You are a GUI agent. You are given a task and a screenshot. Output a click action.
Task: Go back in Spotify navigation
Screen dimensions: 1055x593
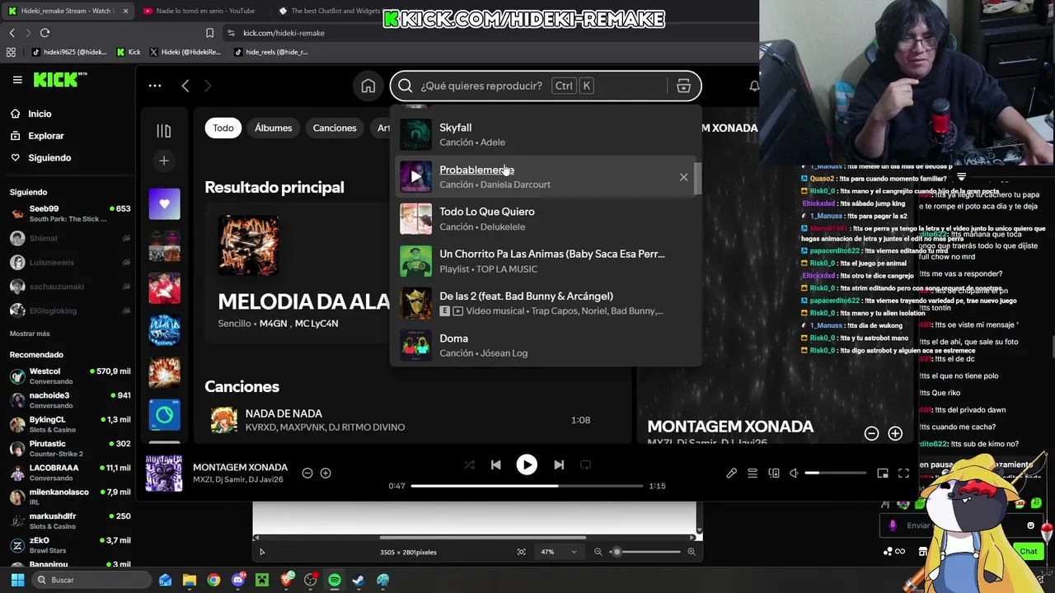point(185,86)
